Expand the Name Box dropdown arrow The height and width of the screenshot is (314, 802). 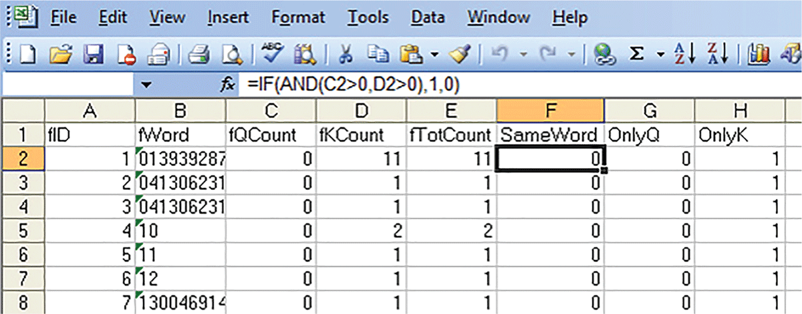(x=148, y=85)
